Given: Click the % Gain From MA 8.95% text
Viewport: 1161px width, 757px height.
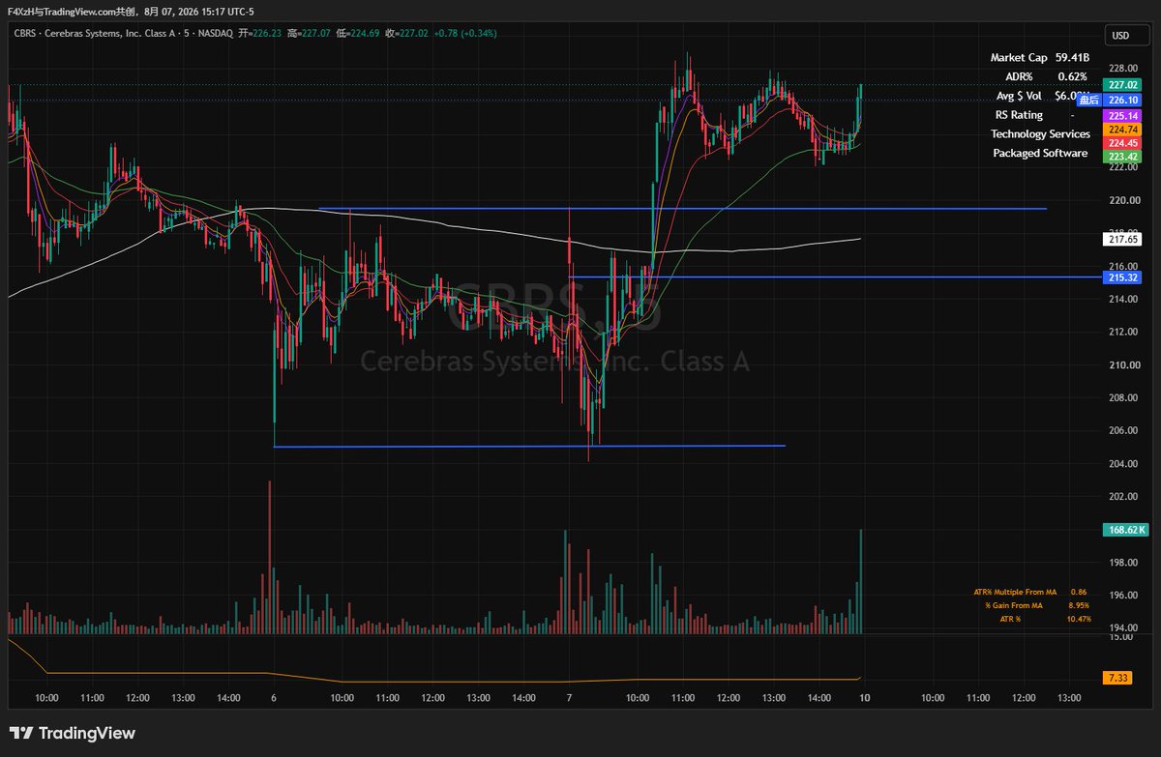Looking at the screenshot, I should pyautogui.click(x=1038, y=605).
